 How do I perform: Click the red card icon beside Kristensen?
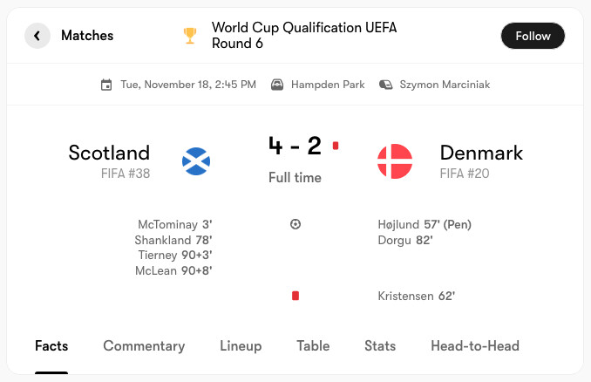coord(295,296)
